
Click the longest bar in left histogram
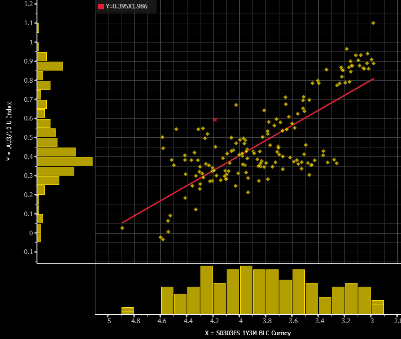[x=64, y=162]
